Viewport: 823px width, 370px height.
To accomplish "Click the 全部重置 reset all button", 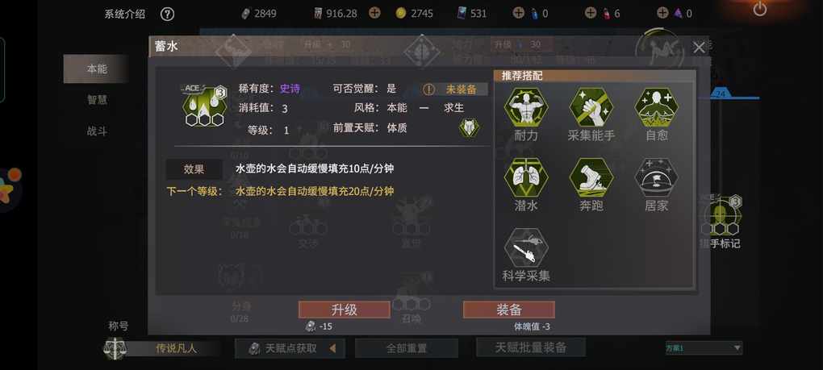I will coord(406,348).
